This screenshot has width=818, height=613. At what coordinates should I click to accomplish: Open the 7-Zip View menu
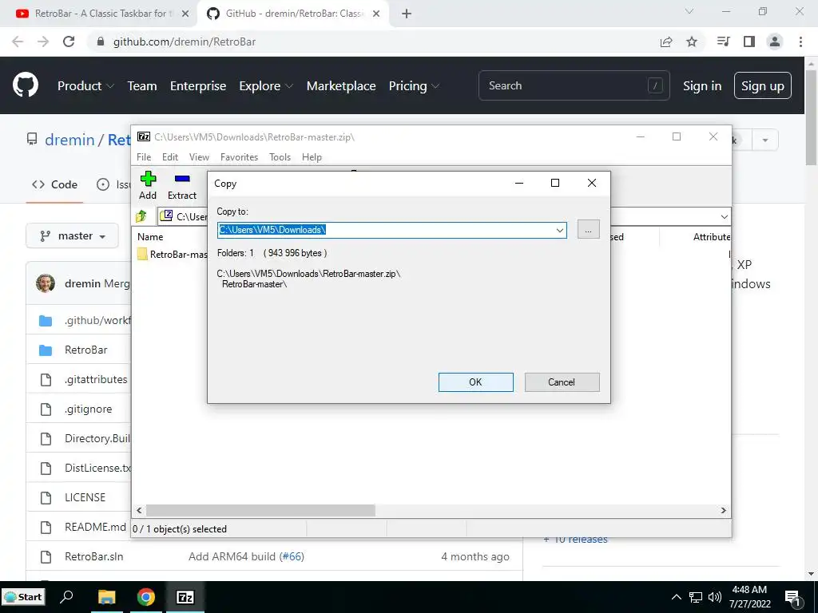pyautogui.click(x=199, y=157)
